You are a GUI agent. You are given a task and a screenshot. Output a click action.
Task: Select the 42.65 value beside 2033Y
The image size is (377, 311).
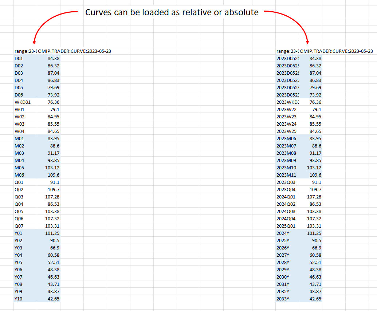click(311, 299)
